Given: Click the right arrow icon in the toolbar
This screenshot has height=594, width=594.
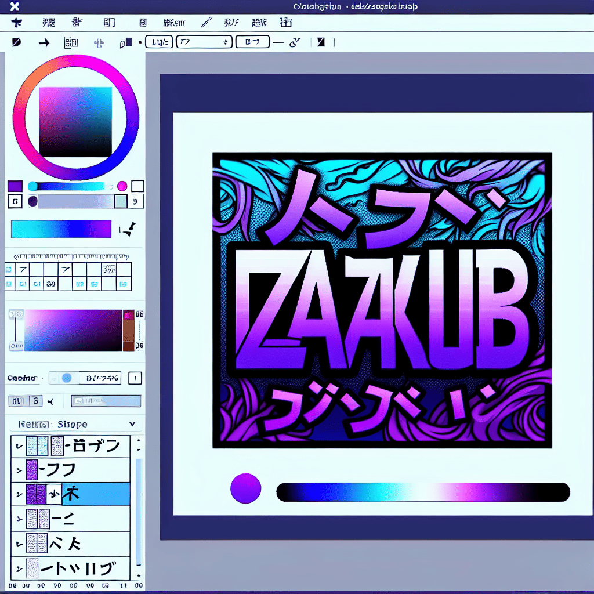Looking at the screenshot, I should tap(44, 42).
